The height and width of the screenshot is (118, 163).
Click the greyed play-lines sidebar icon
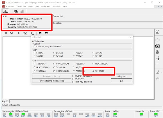point(157,72)
